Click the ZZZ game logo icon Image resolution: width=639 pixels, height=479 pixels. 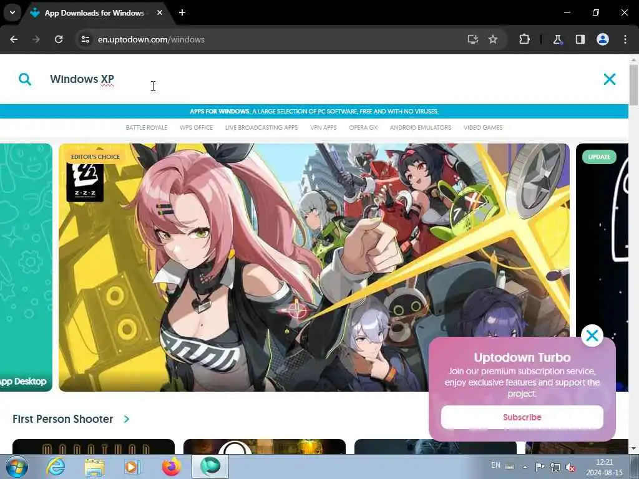pos(85,182)
